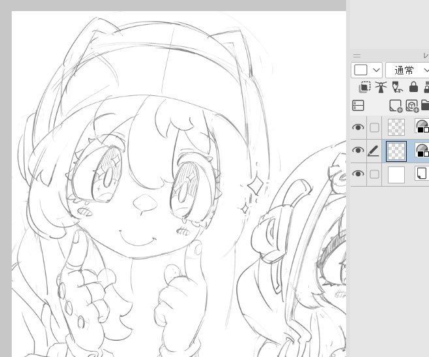Screen dimensions: 429x357
Task: Set as Reference Layer lighthouse icon
Action: tap(381, 87)
